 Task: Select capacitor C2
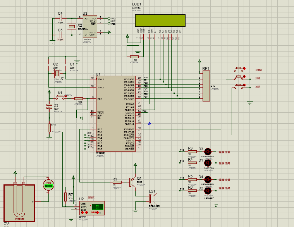[49, 65]
